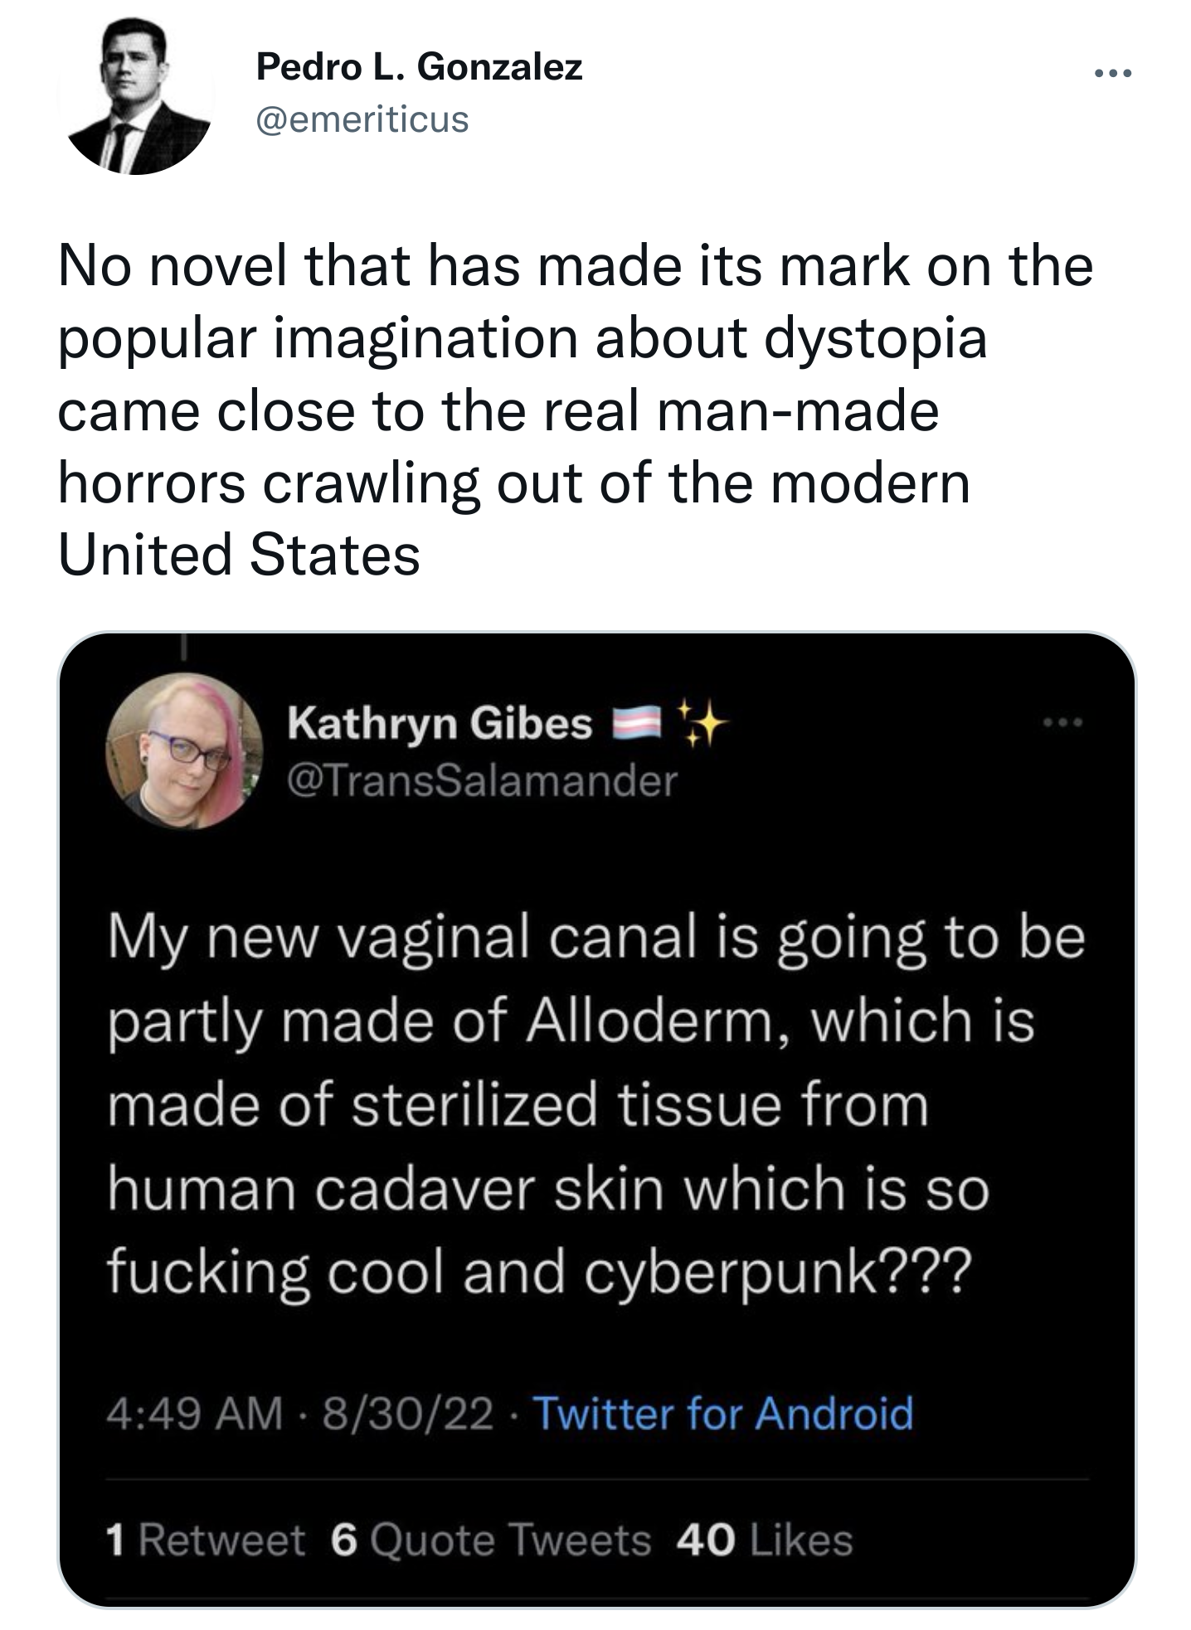Screen dimensions: 1191x1630
Task: Open the quoted tweet text about Alloderm
Action: pos(595,1104)
